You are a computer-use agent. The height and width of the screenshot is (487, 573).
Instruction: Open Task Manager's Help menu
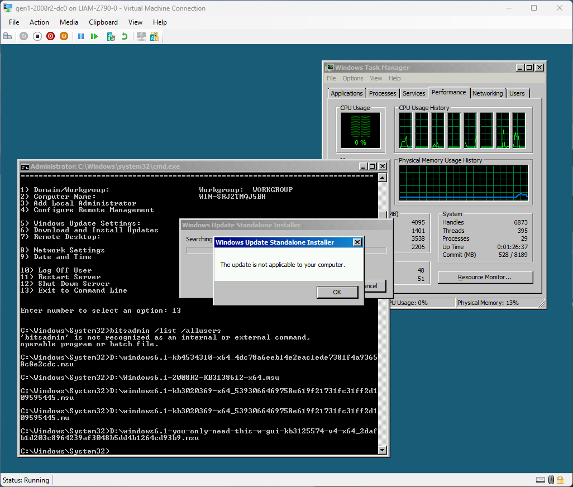coord(394,78)
